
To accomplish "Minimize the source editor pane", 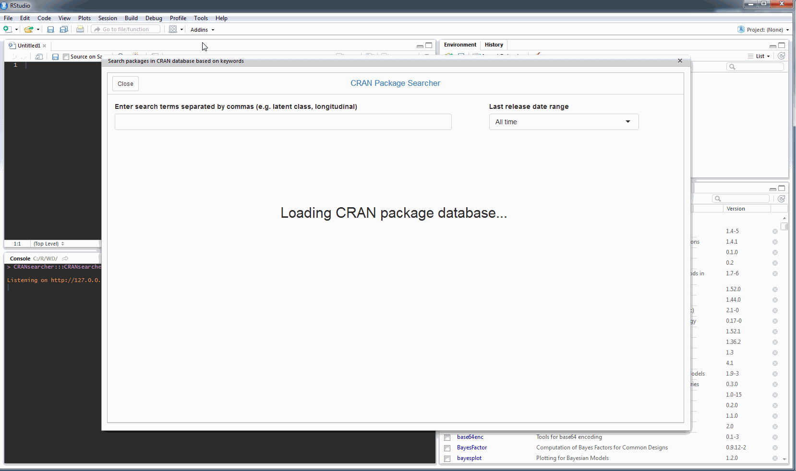I will [420, 46].
